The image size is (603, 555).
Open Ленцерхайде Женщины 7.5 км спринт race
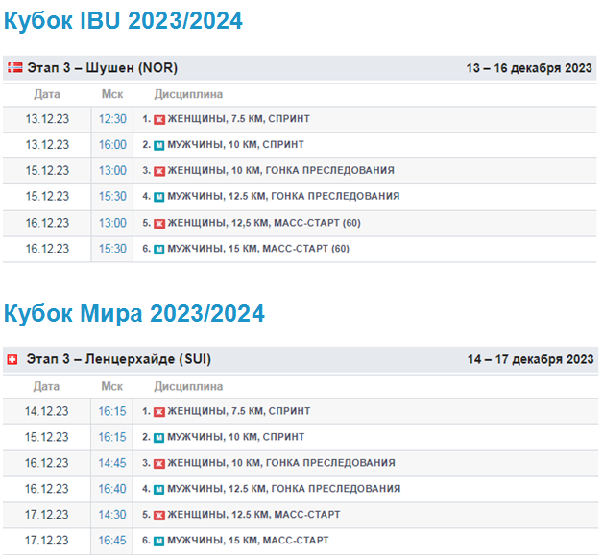tap(239, 411)
